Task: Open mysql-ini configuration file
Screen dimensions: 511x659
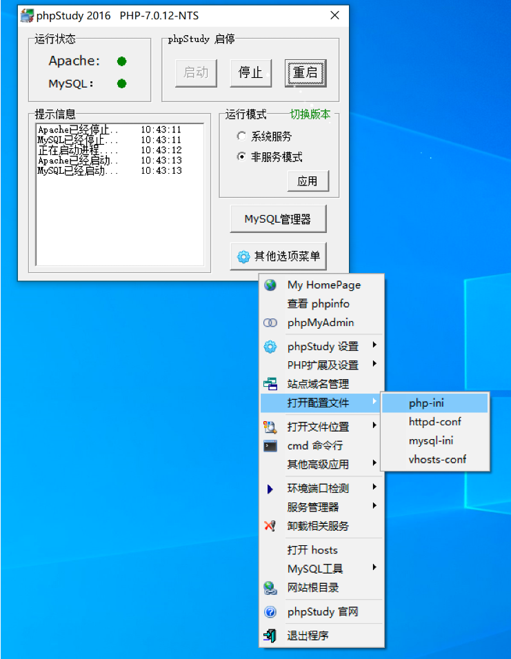Action: point(435,440)
